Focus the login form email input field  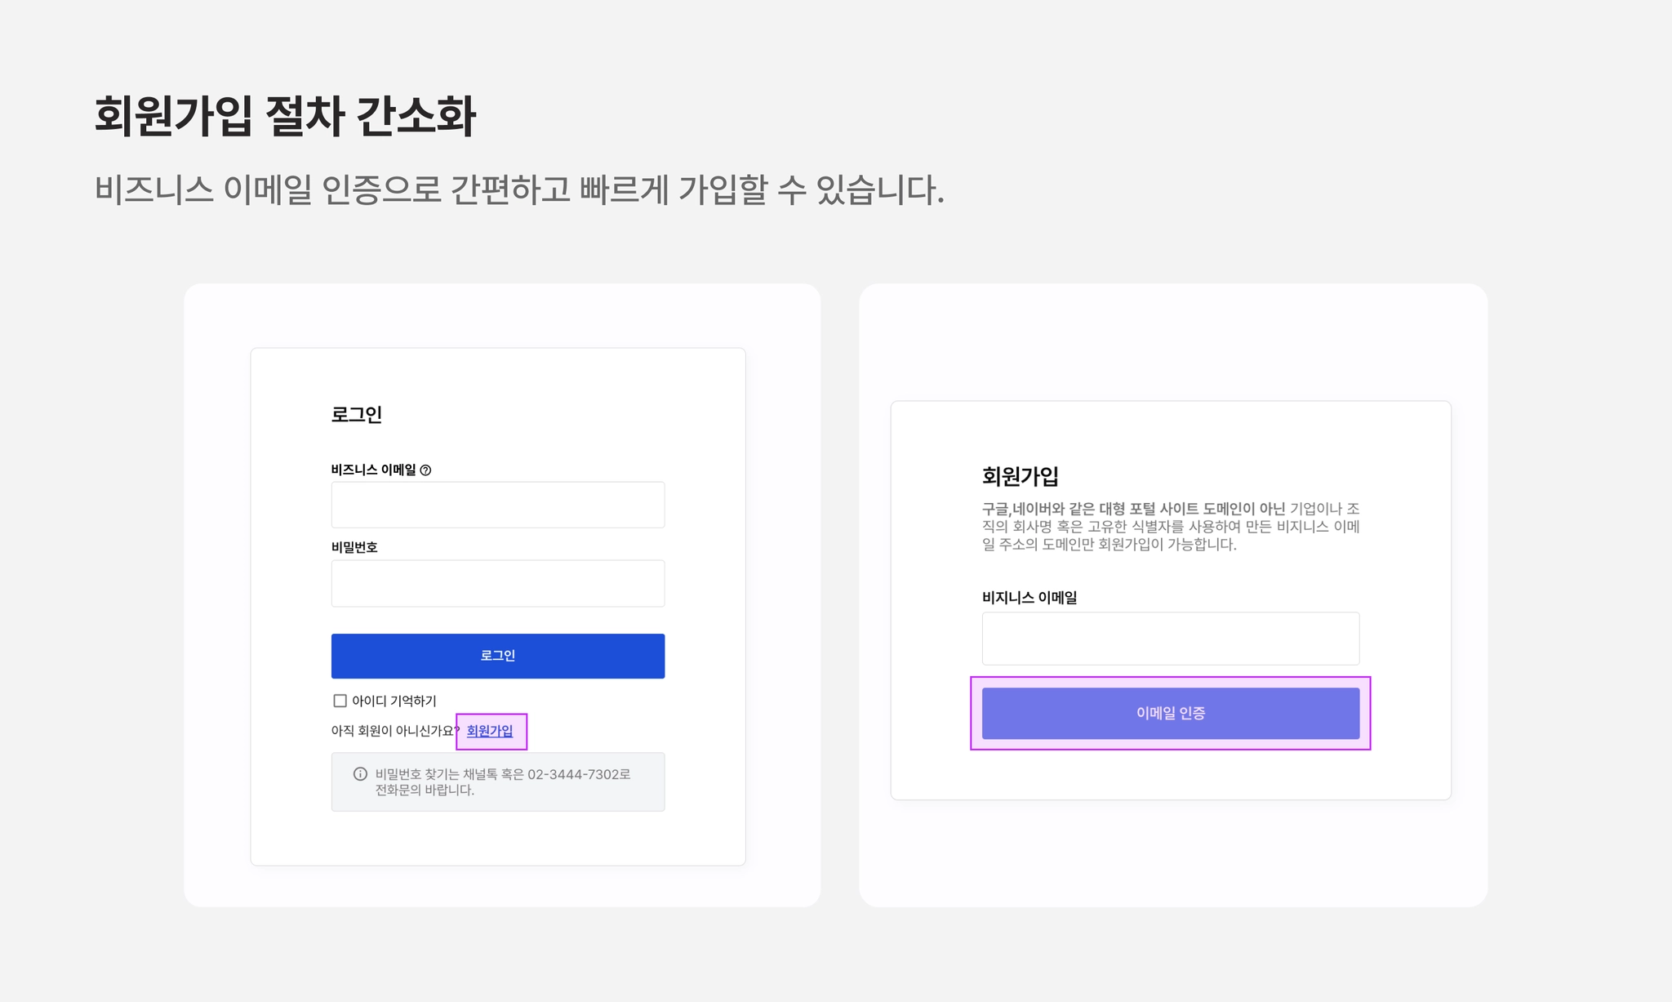click(497, 505)
